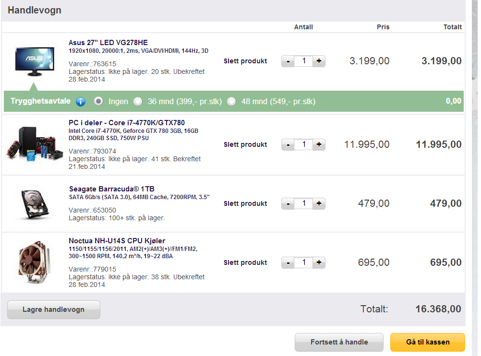This screenshot has width=481, height=356.
Task: Click Gå til kassen button
Action: coord(428,342)
